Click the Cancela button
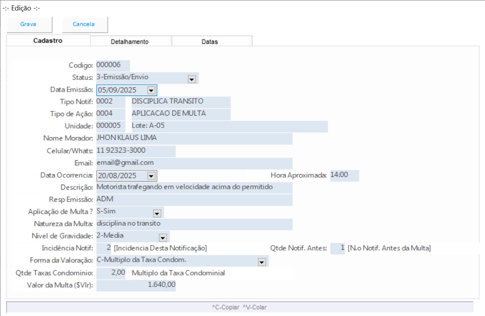Screen dimensions: 485x316 (x=84, y=24)
